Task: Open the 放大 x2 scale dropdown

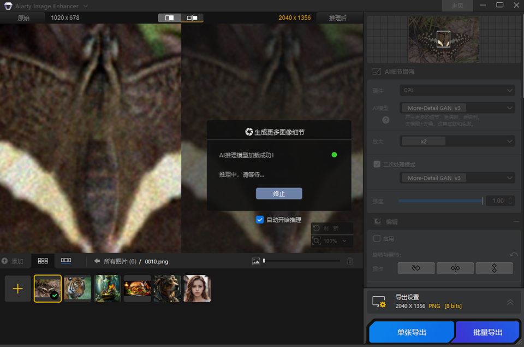Action: (x=457, y=141)
